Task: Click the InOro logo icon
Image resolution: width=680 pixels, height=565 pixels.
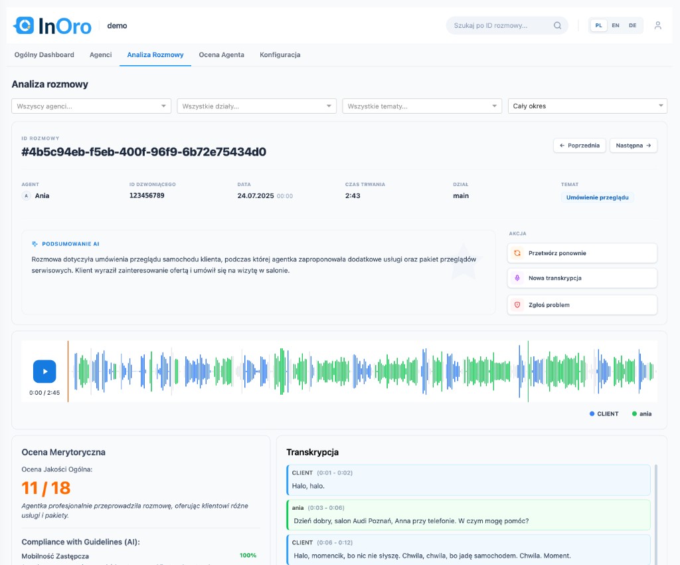Action: pyautogui.click(x=24, y=25)
